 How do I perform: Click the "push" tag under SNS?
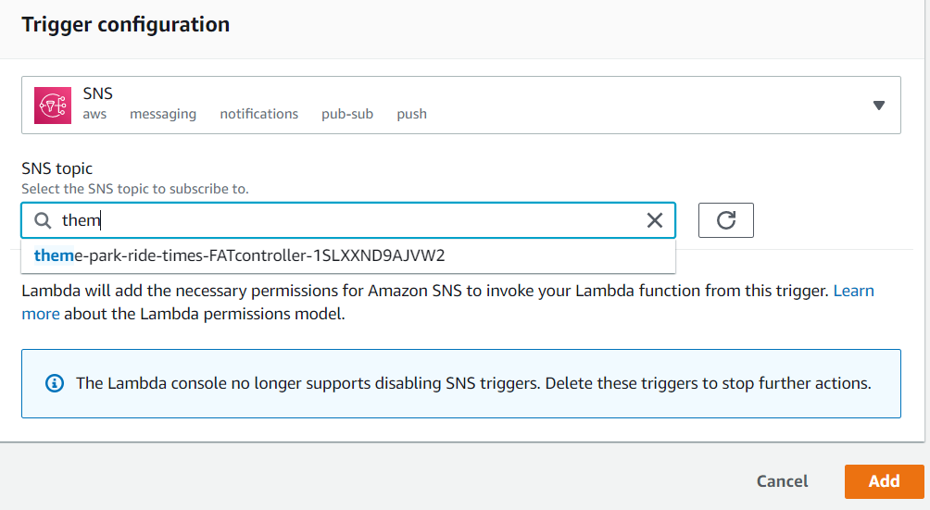(x=411, y=114)
